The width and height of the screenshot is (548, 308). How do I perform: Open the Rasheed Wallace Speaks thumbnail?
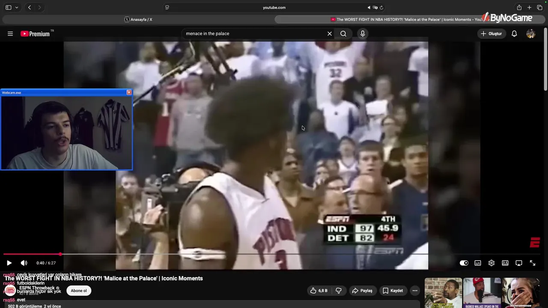point(482,293)
